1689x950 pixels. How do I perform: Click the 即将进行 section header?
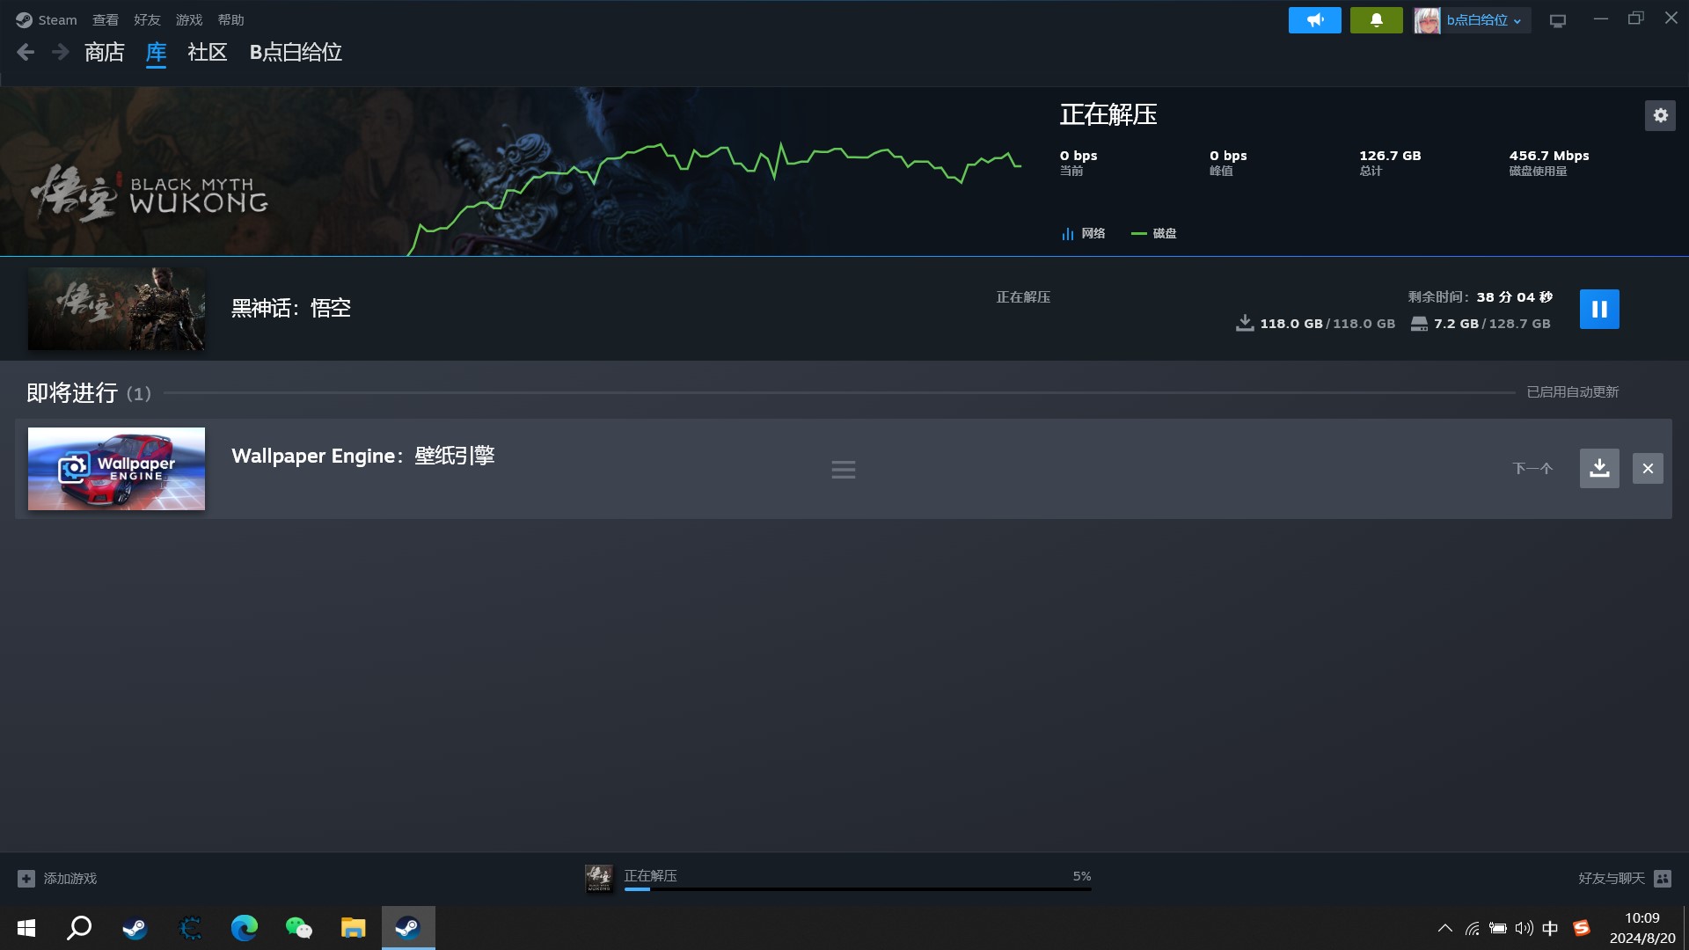[89, 392]
